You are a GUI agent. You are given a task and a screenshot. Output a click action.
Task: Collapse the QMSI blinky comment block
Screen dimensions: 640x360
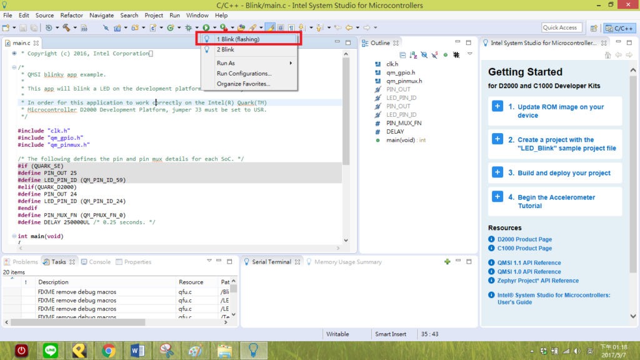click(14, 67)
